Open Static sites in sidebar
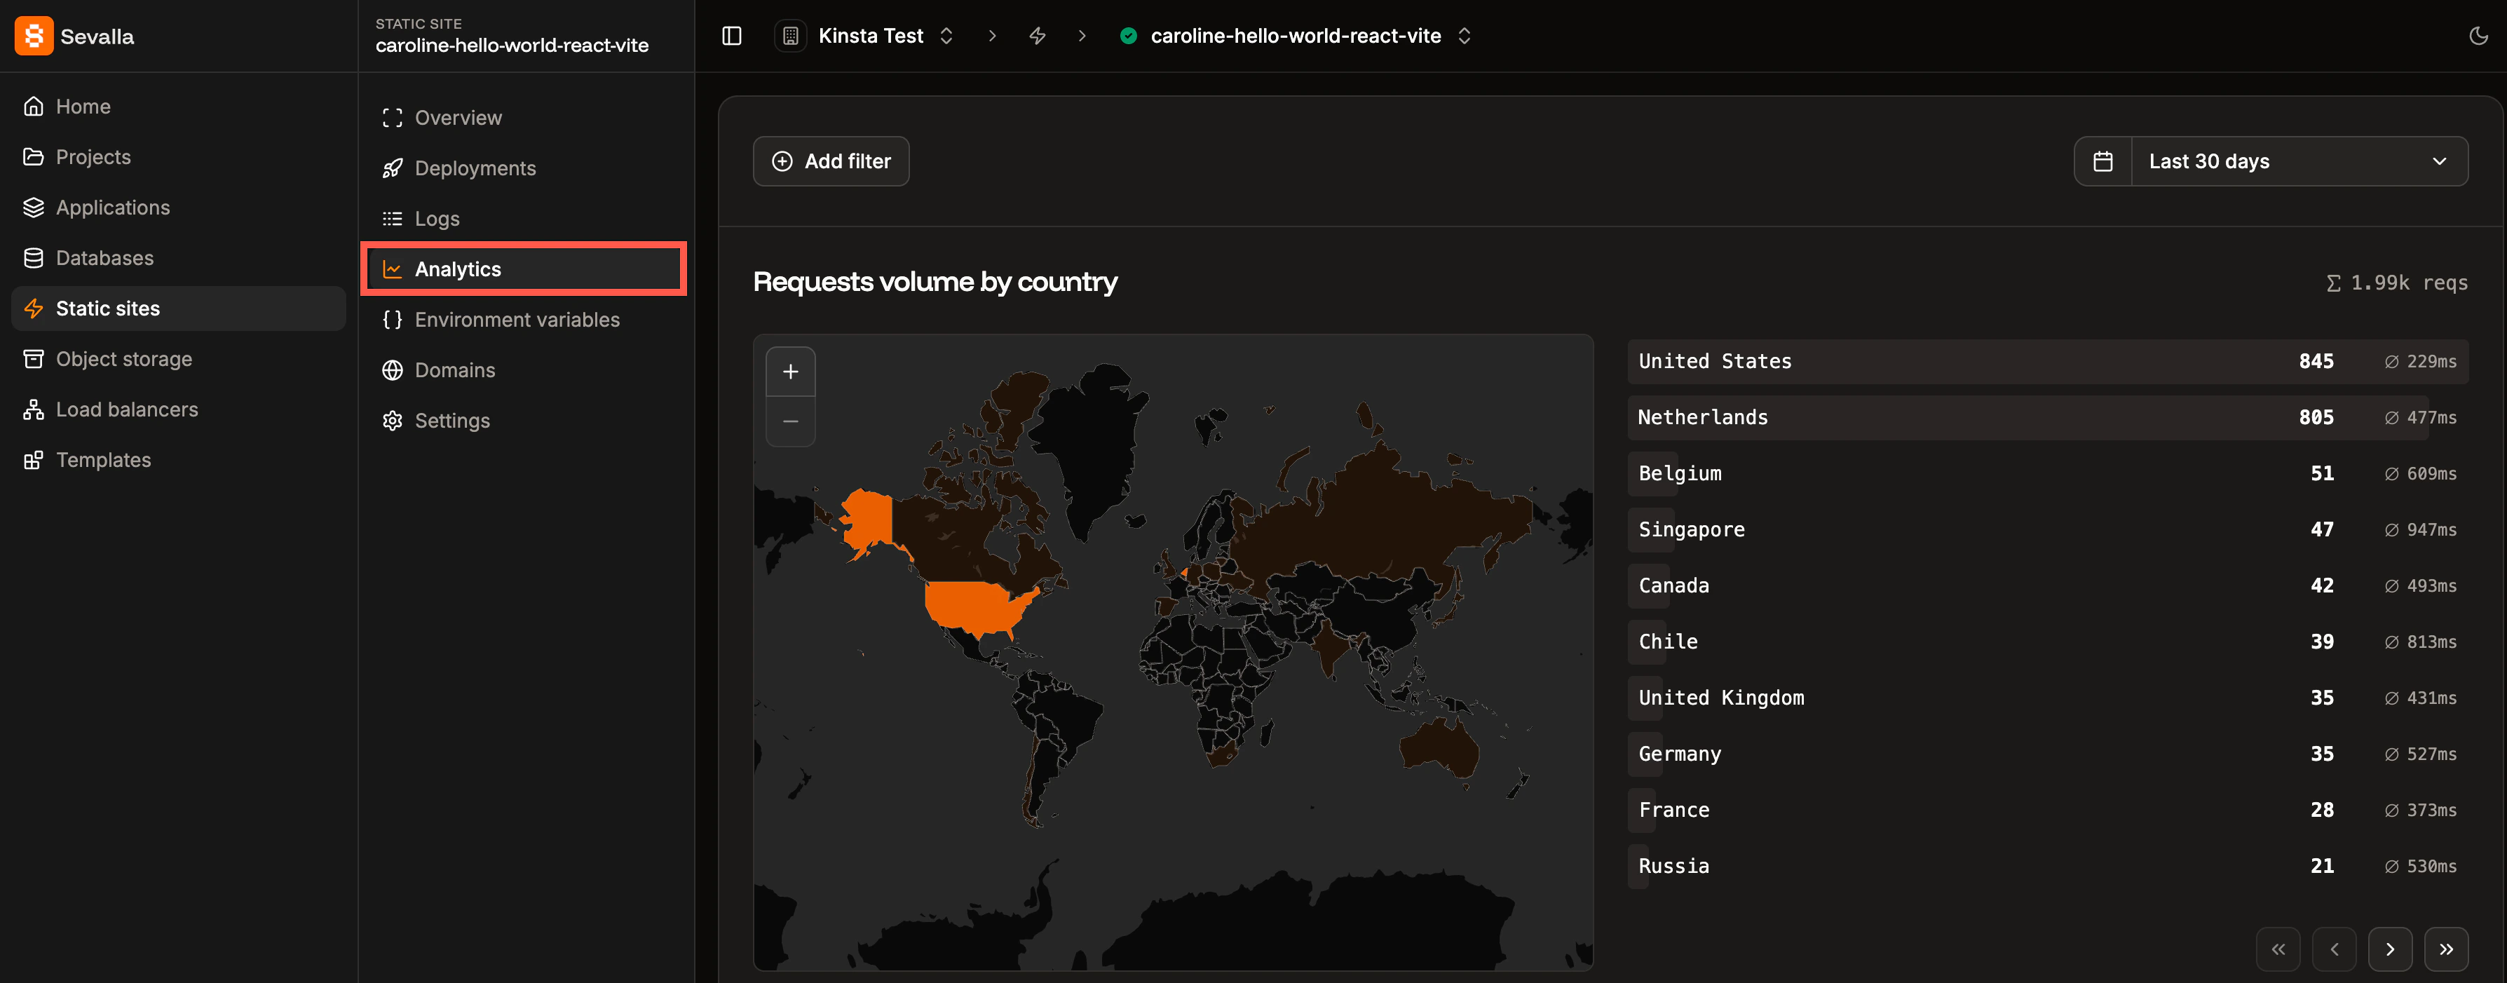 pos(178,309)
